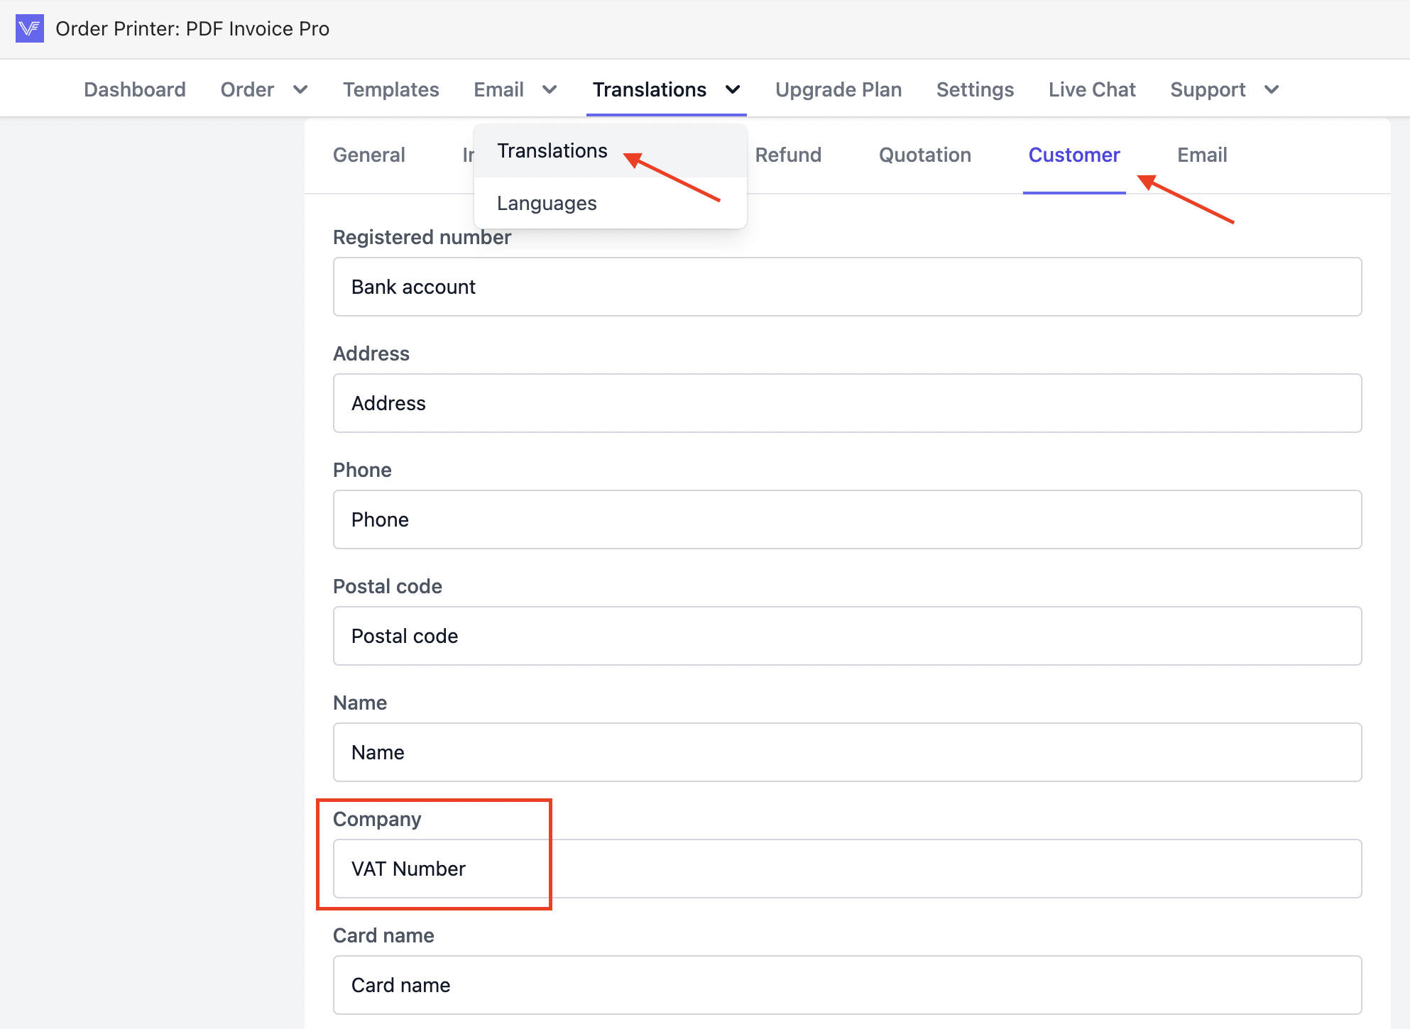Switch to the General tab
The image size is (1410, 1029).
[x=368, y=155]
